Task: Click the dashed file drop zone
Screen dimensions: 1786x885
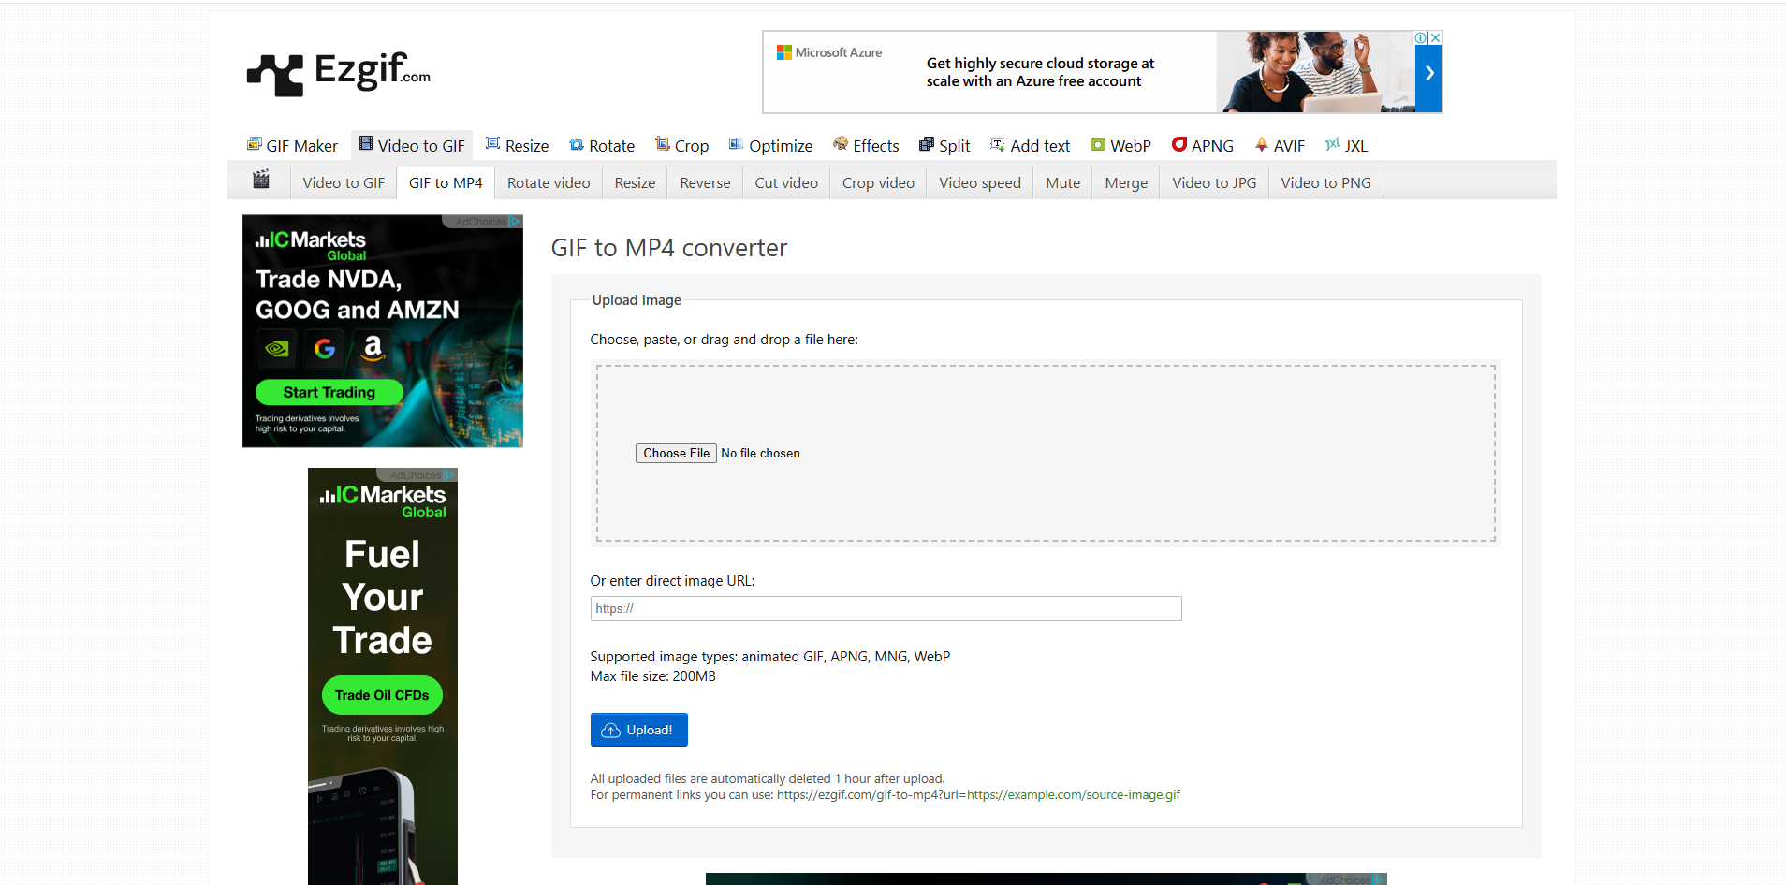Action: [x=1046, y=454]
